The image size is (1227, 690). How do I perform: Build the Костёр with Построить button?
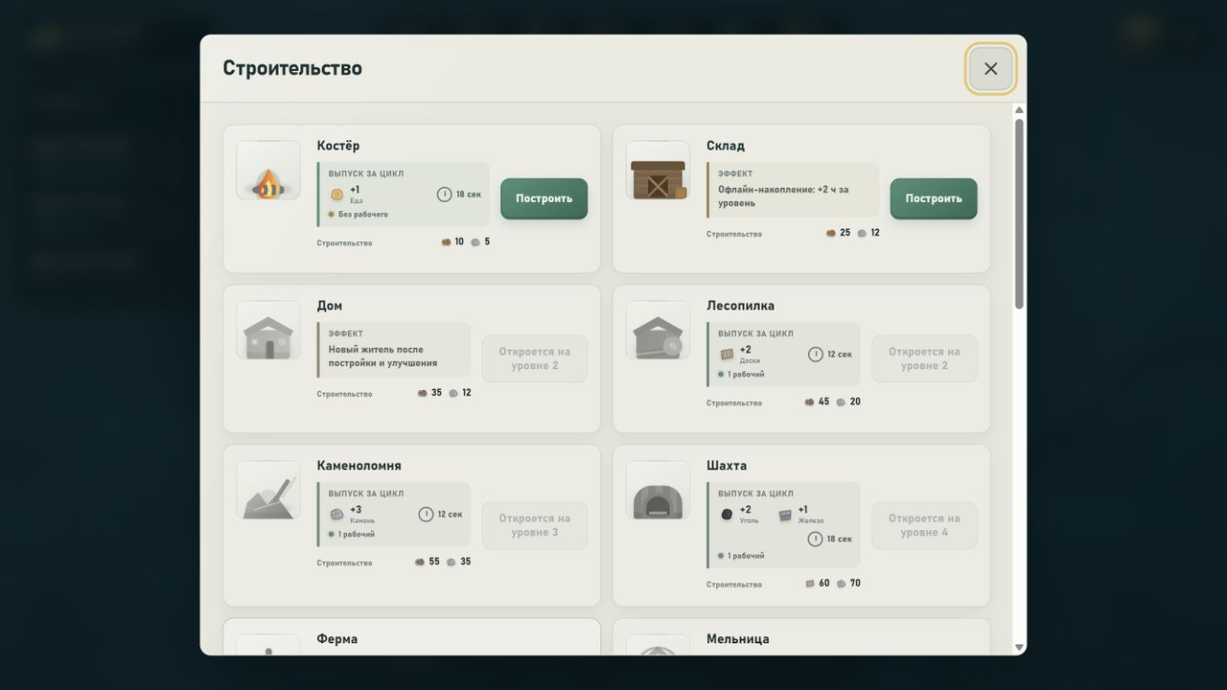pyautogui.click(x=544, y=199)
